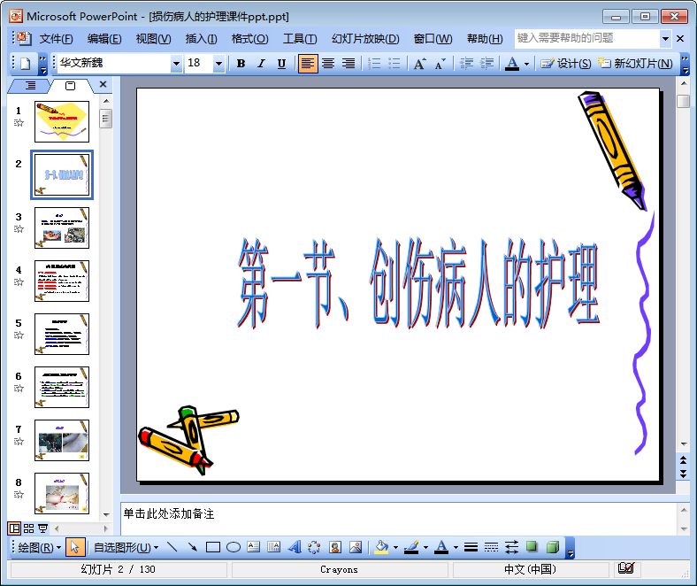
Task: Select the Arrow drawing tool
Action: click(193, 547)
